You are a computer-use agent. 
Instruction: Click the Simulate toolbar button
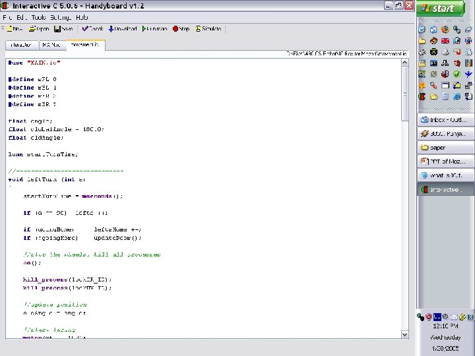(208, 29)
